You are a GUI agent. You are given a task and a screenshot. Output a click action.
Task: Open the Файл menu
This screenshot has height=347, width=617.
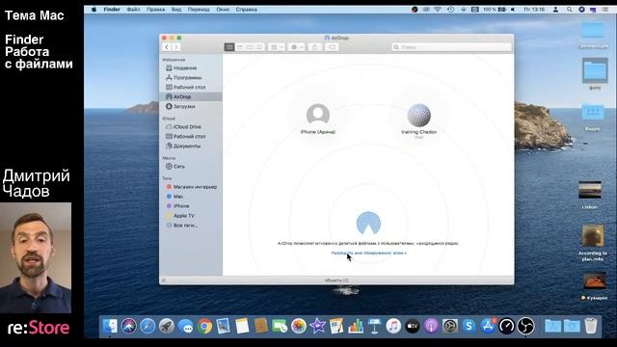tap(133, 10)
